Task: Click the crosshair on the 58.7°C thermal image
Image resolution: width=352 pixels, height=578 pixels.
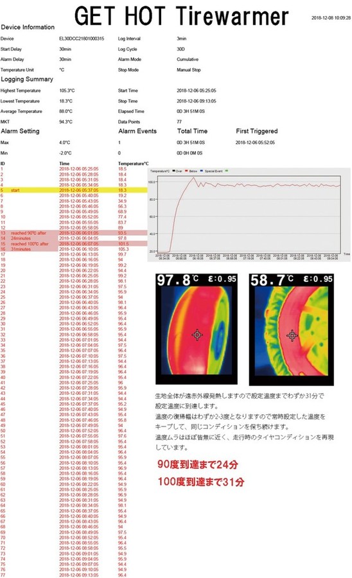Action: [292, 335]
